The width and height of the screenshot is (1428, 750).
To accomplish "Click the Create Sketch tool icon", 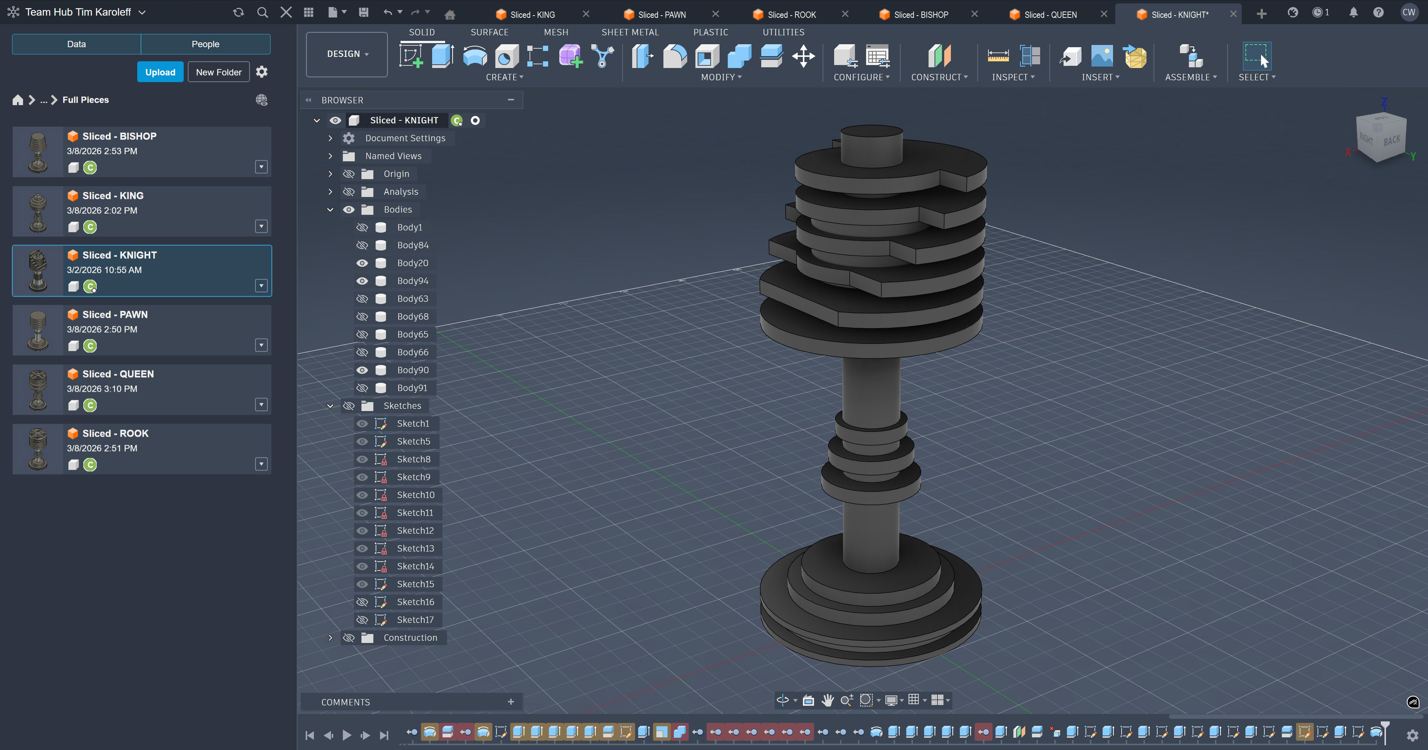I will [x=411, y=56].
